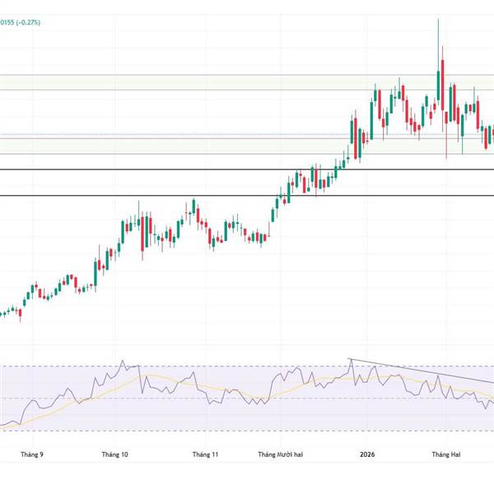Click the yellow moving average line in RSI
494x494 pixels.
(165, 380)
